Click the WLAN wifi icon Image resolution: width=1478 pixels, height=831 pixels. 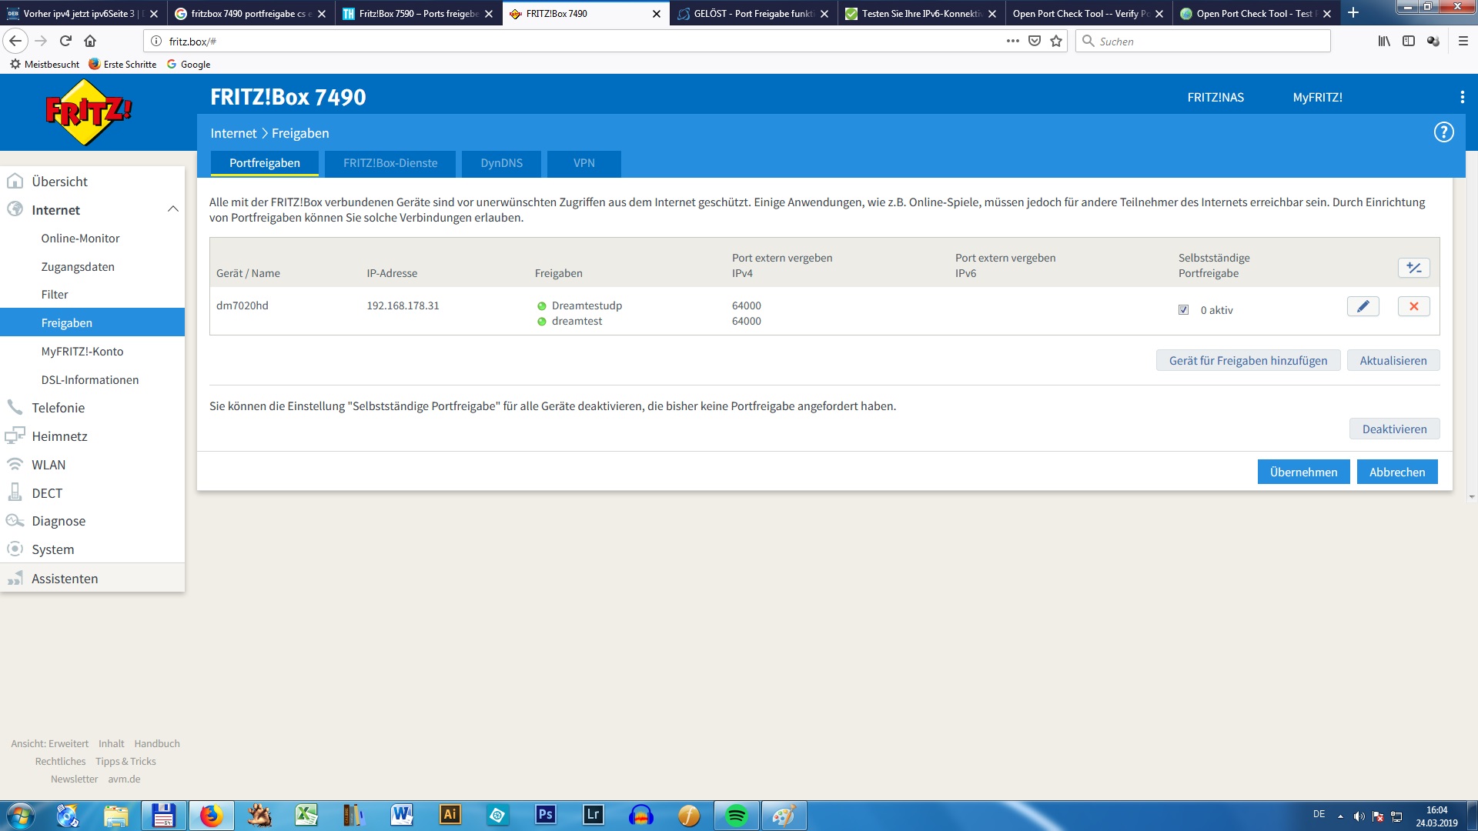[x=15, y=464]
